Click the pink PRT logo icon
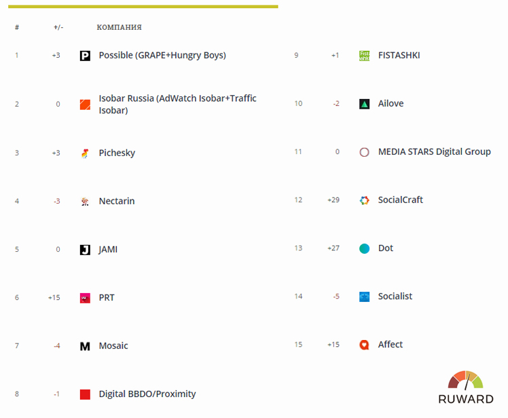This screenshot has height=418, width=508. pyautogui.click(x=85, y=298)
